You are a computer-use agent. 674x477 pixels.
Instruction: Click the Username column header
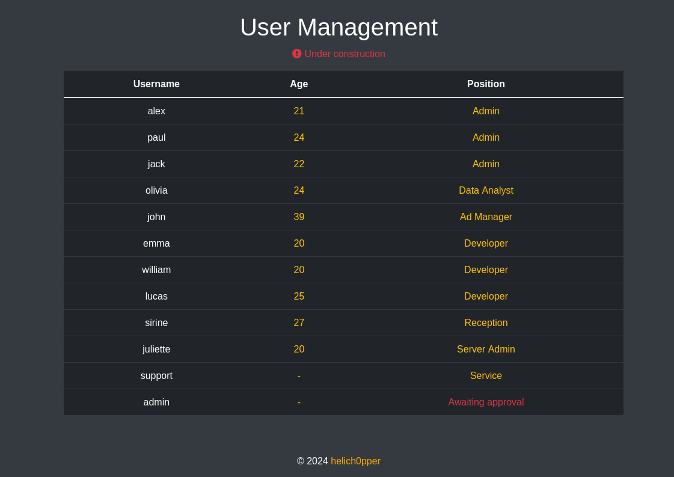(x=156, y=84)
